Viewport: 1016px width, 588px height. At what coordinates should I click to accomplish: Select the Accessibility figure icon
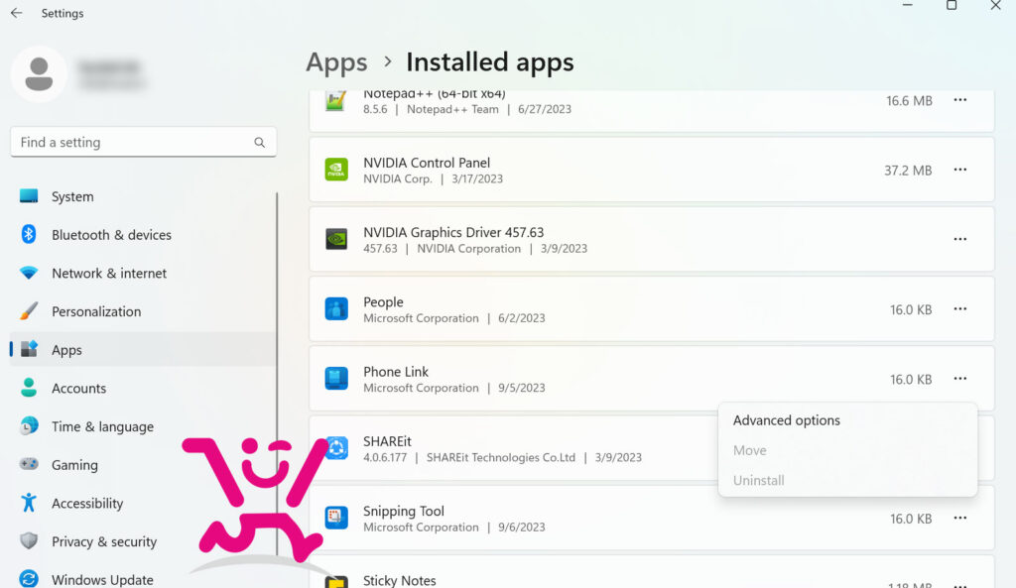coord(29,503)
